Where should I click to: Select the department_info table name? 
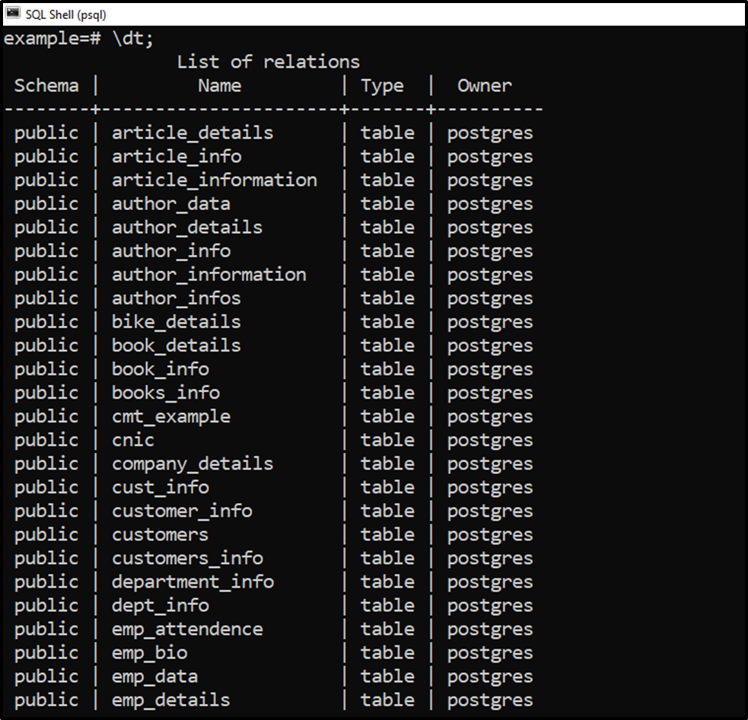pos(193,582)
